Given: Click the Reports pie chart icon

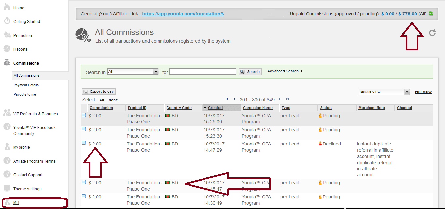Looking at the screenshot, I should (7, 49).
